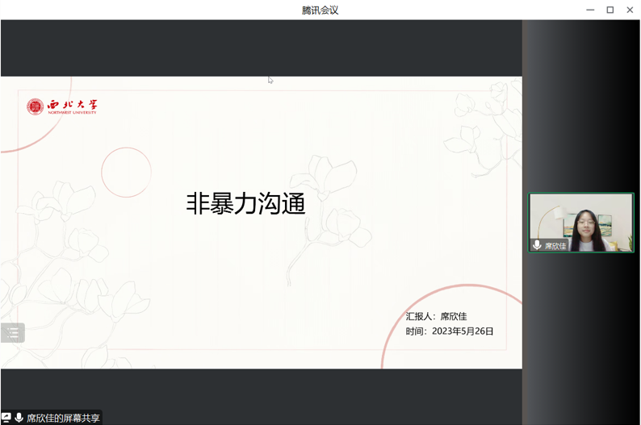Select the 席欣佳 video thumbnail
The width and height of the screenshot is (641, 425).
click(x=581, y=222)
